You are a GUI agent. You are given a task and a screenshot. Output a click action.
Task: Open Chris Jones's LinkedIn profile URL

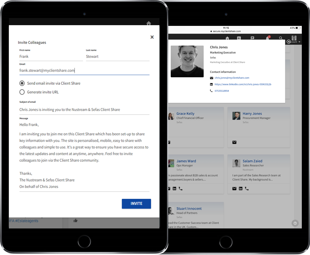243,84
